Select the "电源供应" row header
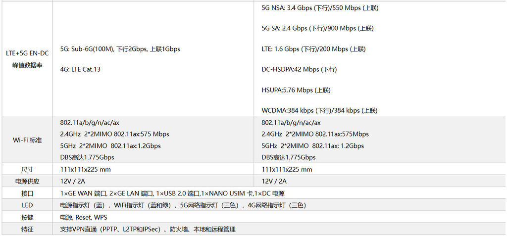This screenshot has height=236, width=507. click(x=27, y=181)
